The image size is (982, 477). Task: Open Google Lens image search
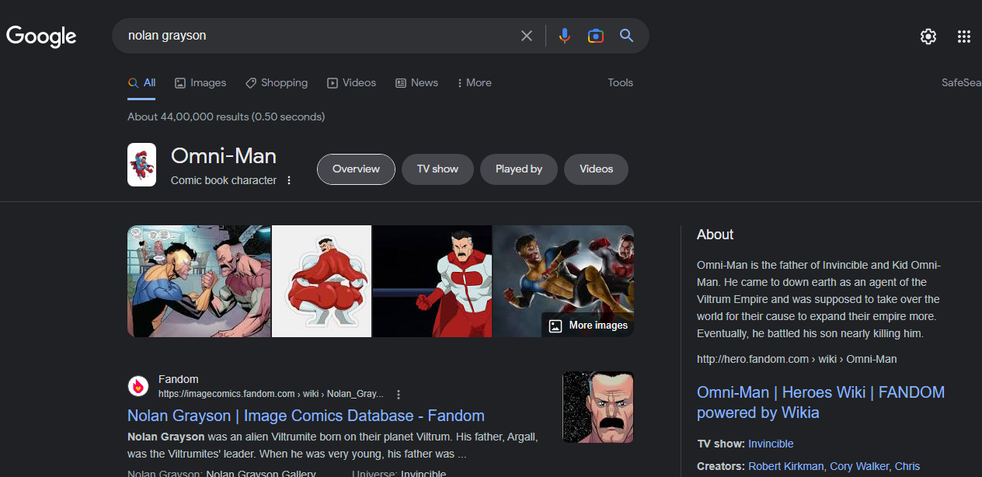(596, 36)
